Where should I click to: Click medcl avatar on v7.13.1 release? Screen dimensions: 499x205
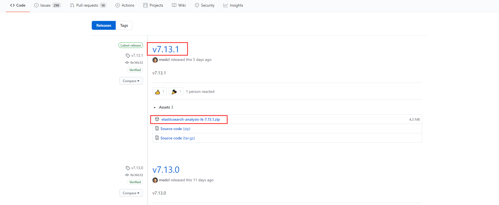pyautogui.click(x=155, y=60)
